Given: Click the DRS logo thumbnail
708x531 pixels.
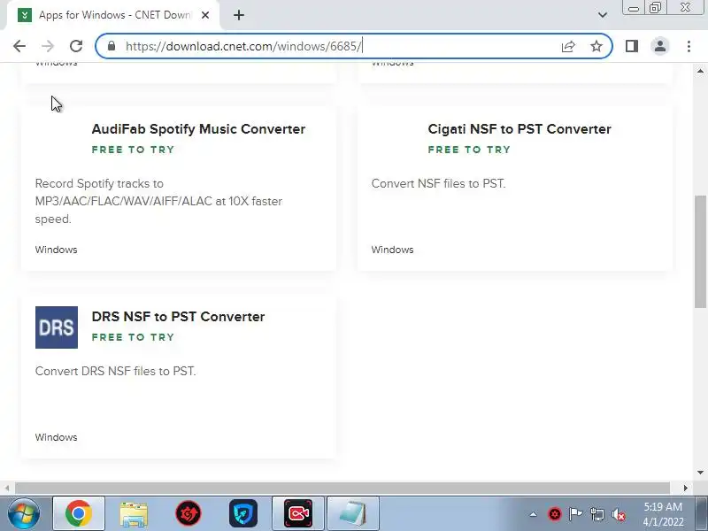Looking at the screenshot, I should click(57, 327).
